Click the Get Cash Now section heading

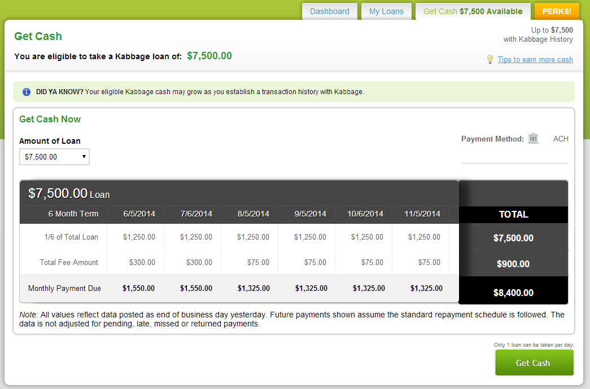(50, 119)
